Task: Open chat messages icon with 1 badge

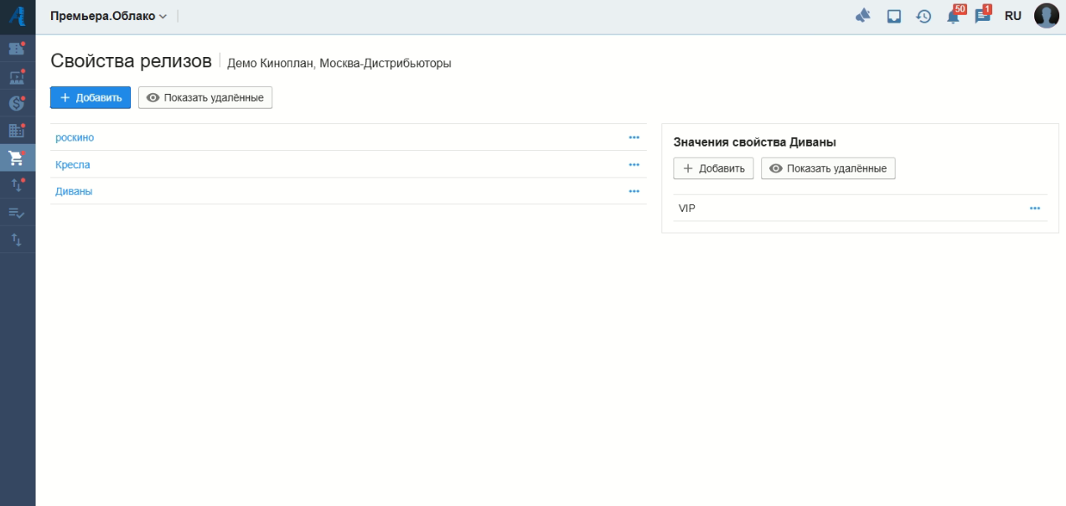Action: [982, 16]
